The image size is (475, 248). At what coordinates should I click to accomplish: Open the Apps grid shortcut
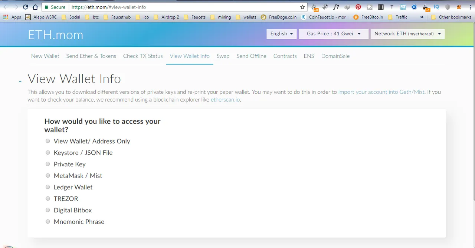(12, 17)
